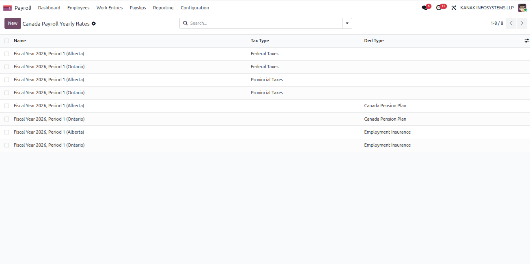Click the Ontario Canada Pension Plan cell
This screenshot has width=530, height=264.
coord(385,119)
